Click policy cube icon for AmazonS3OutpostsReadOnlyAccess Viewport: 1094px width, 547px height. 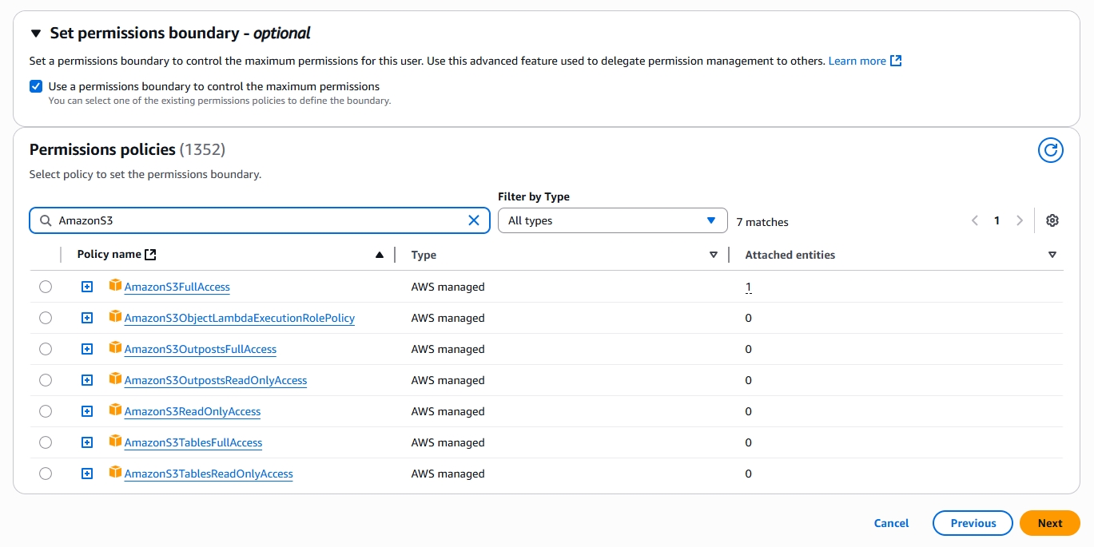coord(116,379)
